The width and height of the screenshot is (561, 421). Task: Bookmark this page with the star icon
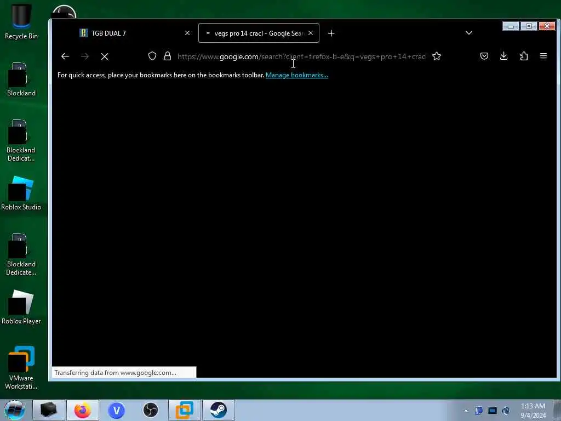point(437,56)
